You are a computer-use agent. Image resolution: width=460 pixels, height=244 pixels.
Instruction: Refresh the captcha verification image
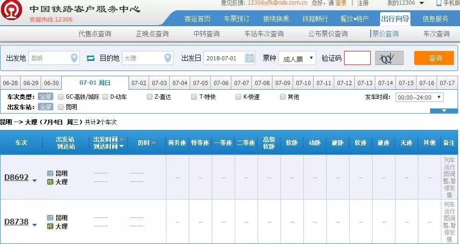tap(389, 58)
